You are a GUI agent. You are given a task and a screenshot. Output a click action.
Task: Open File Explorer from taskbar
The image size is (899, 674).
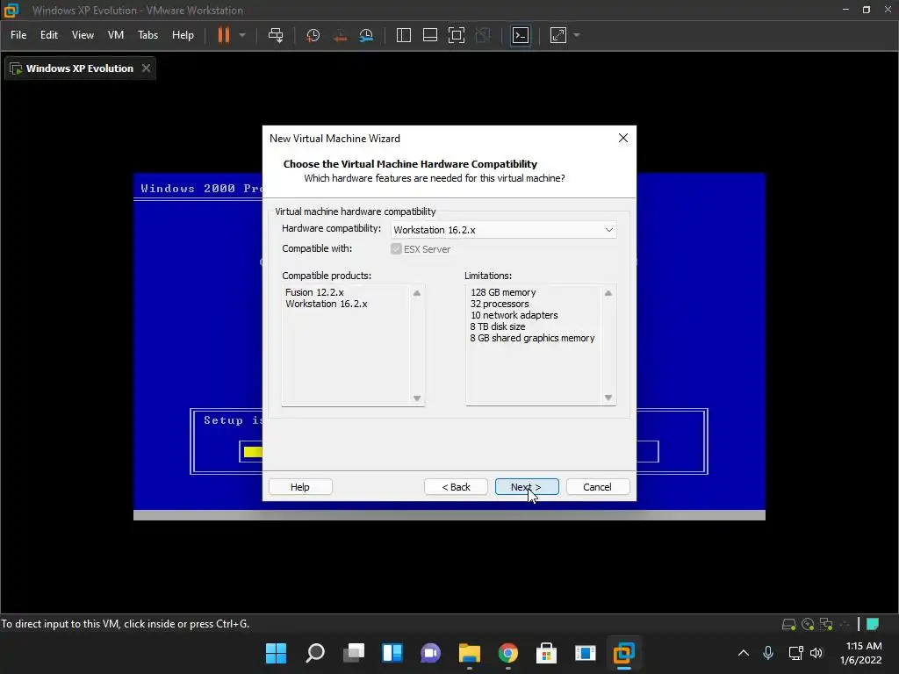click(470, 653)
